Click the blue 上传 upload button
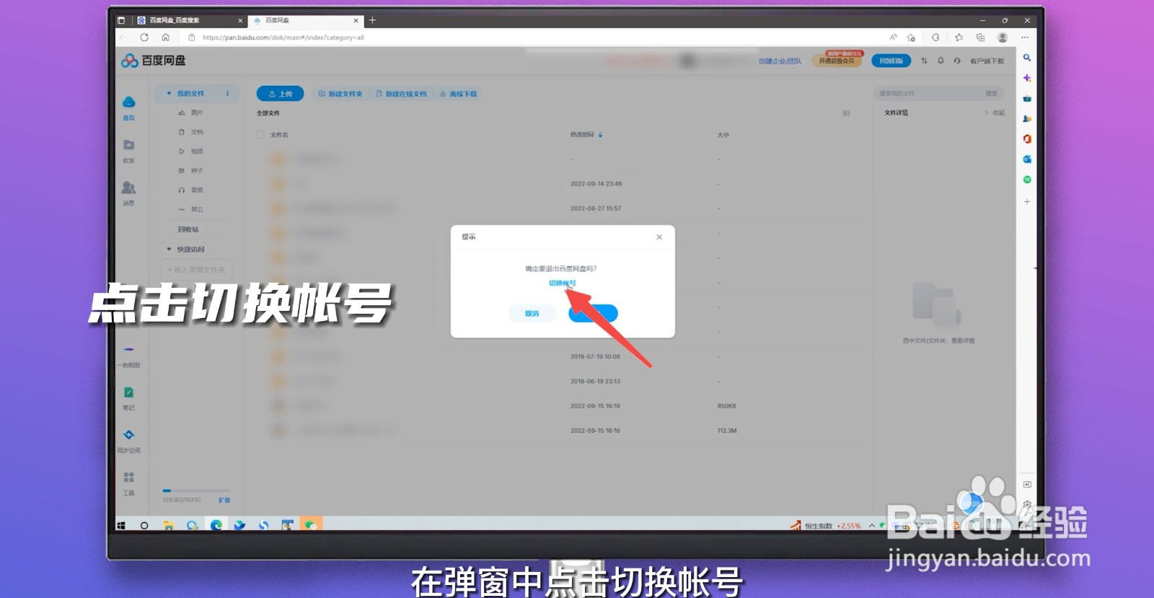This screenshot has height=598, width=1154. coord(281,94)
